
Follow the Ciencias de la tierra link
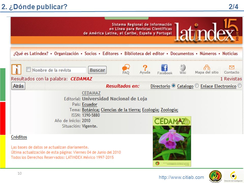pos(121,110)
